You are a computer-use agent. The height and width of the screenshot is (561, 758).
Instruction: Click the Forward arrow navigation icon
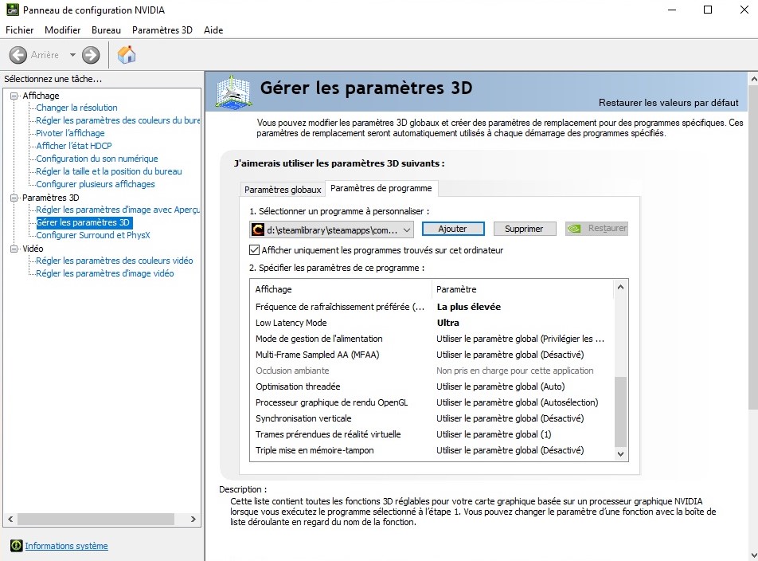91,55
